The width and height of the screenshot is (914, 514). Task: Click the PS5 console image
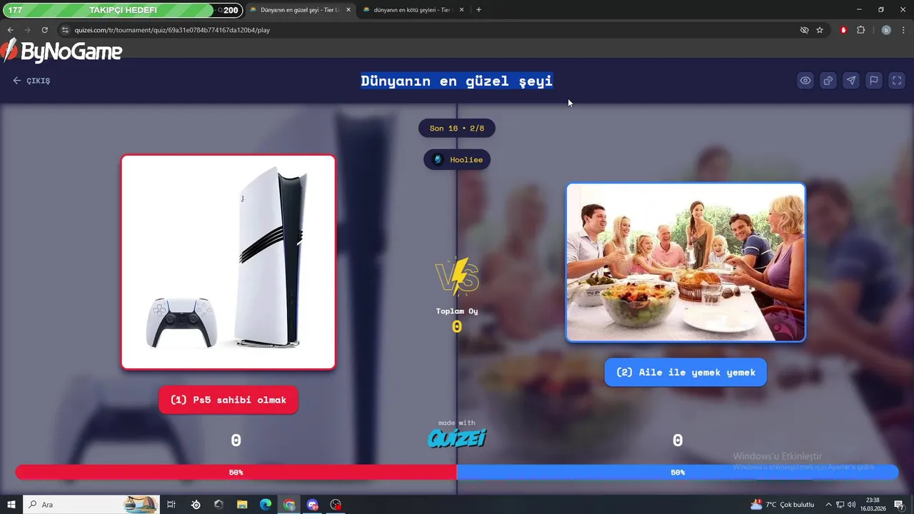(x=228, y=262)
